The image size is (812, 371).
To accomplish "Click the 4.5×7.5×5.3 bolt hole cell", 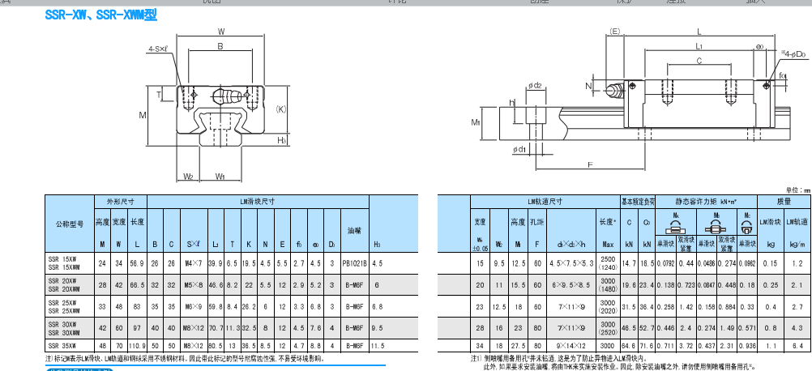I will [x=571, y=263].
